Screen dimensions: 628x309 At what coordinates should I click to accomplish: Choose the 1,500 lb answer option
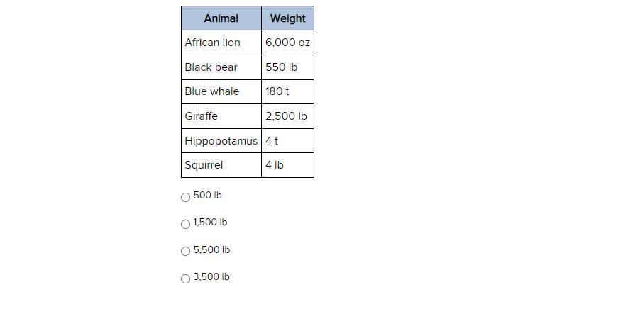click(x=186, y=224)
